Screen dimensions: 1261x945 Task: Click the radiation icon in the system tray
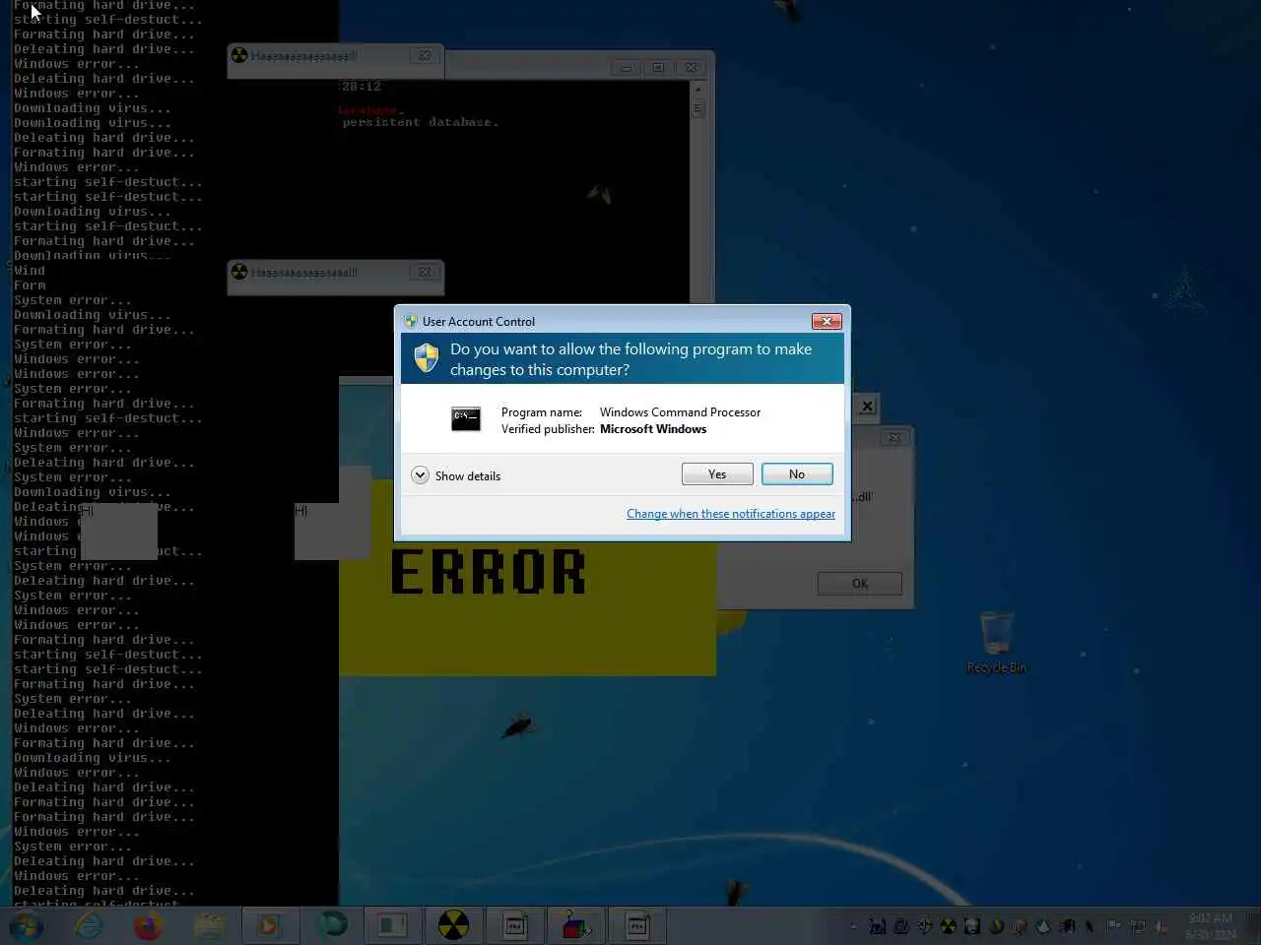pos(948,926)
